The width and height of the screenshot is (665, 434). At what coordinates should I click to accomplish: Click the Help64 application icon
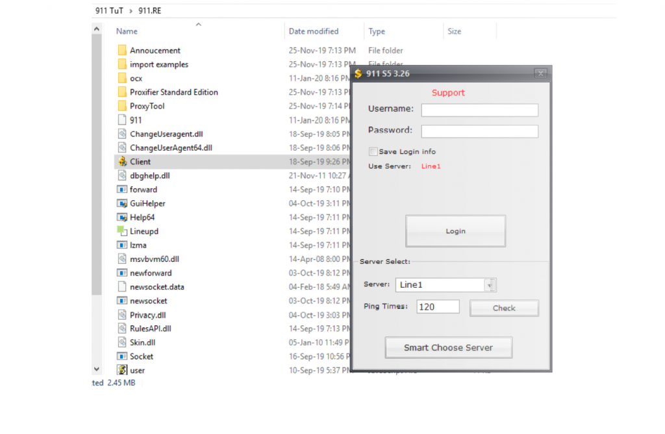click(x=122, y=217)
